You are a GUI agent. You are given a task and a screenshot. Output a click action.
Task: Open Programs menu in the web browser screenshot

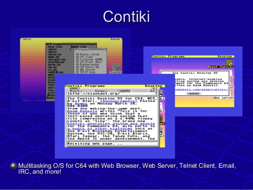tap(95, 86)
